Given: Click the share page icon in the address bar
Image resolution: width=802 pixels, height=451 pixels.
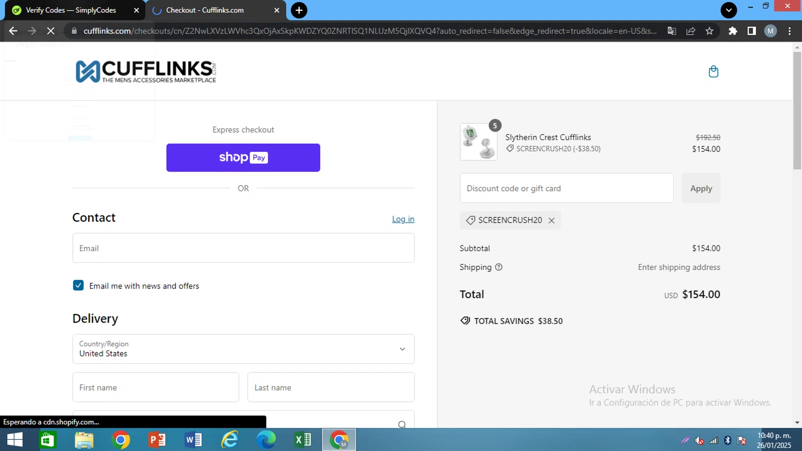Looking at the screenshot, I should click(x=691, y=31).
